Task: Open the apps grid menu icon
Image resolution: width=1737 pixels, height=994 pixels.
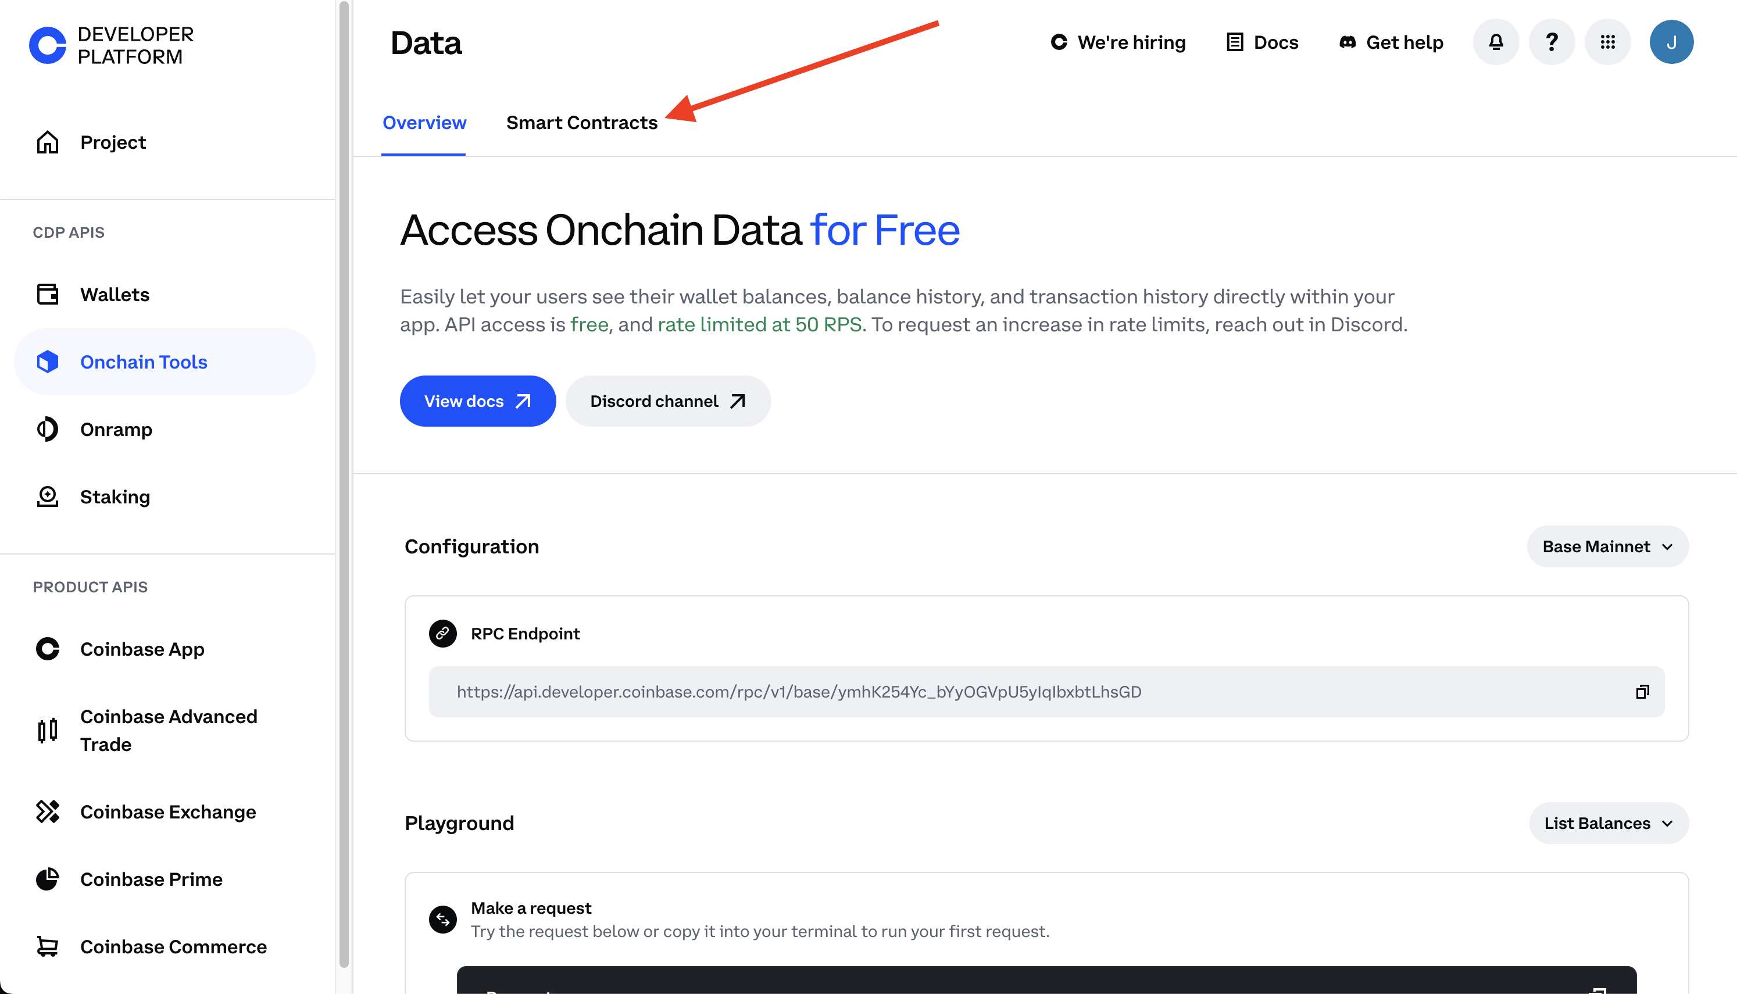Action: (x=1607, y=42)
